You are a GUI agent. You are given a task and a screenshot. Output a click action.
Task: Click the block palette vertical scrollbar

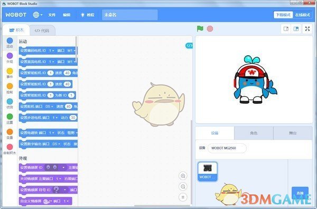[x=76, y=50]
